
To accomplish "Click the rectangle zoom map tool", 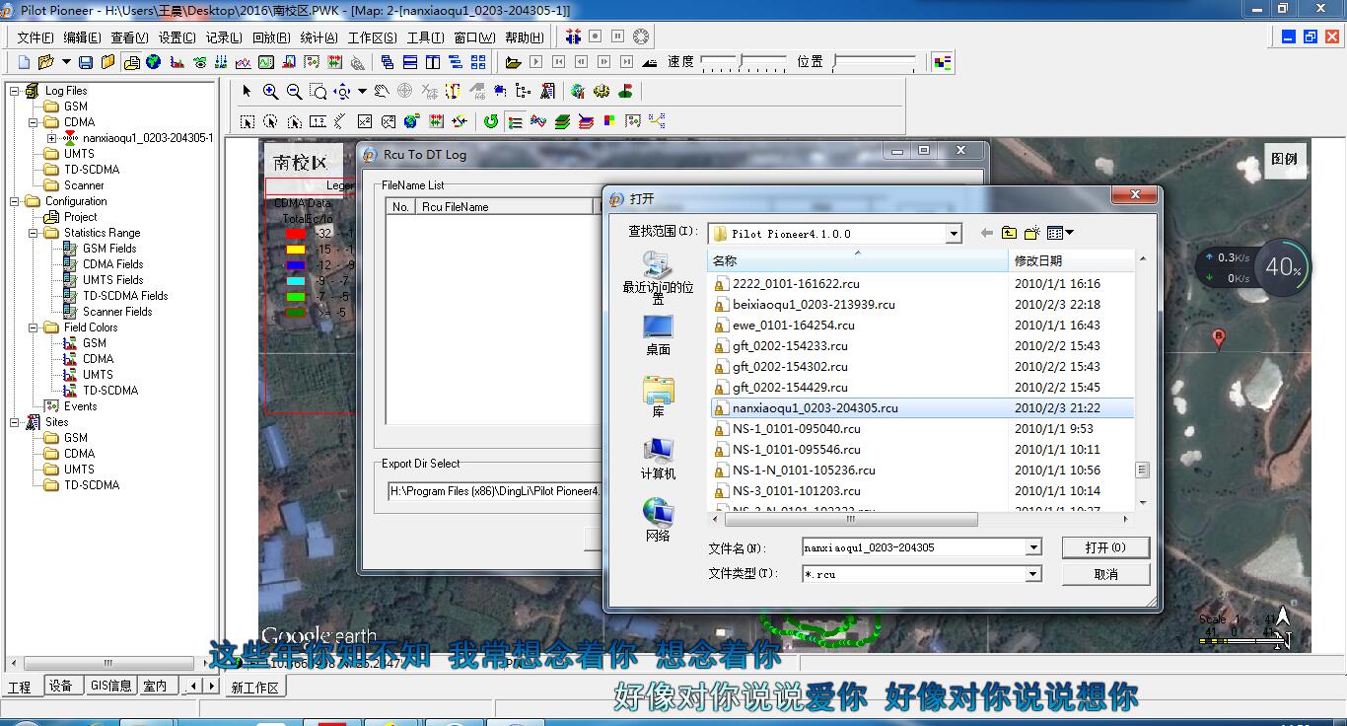I will click(319, 92).
